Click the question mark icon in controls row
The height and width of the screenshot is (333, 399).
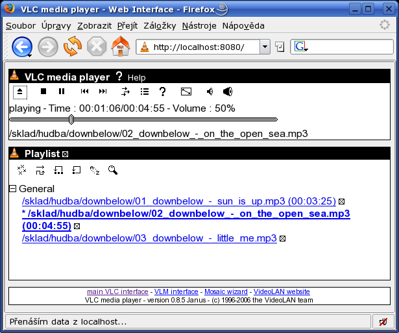click(162, 92)
